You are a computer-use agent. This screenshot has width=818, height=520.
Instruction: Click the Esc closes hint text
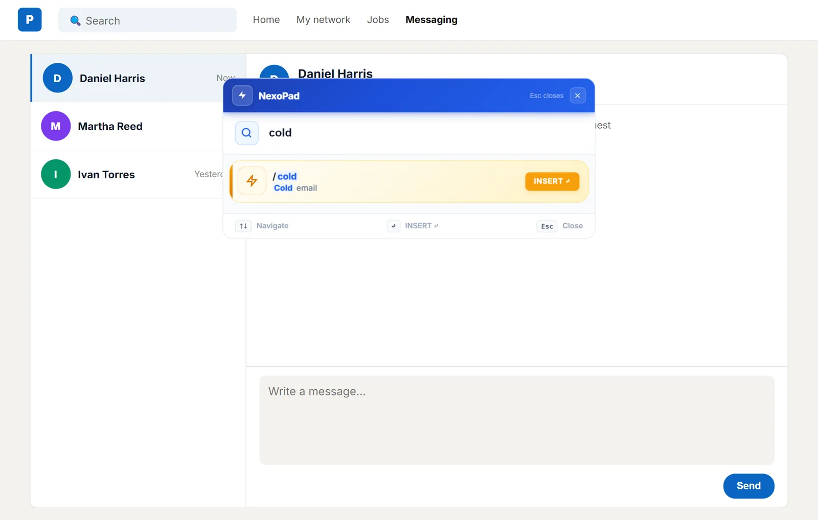pos(547,96)
